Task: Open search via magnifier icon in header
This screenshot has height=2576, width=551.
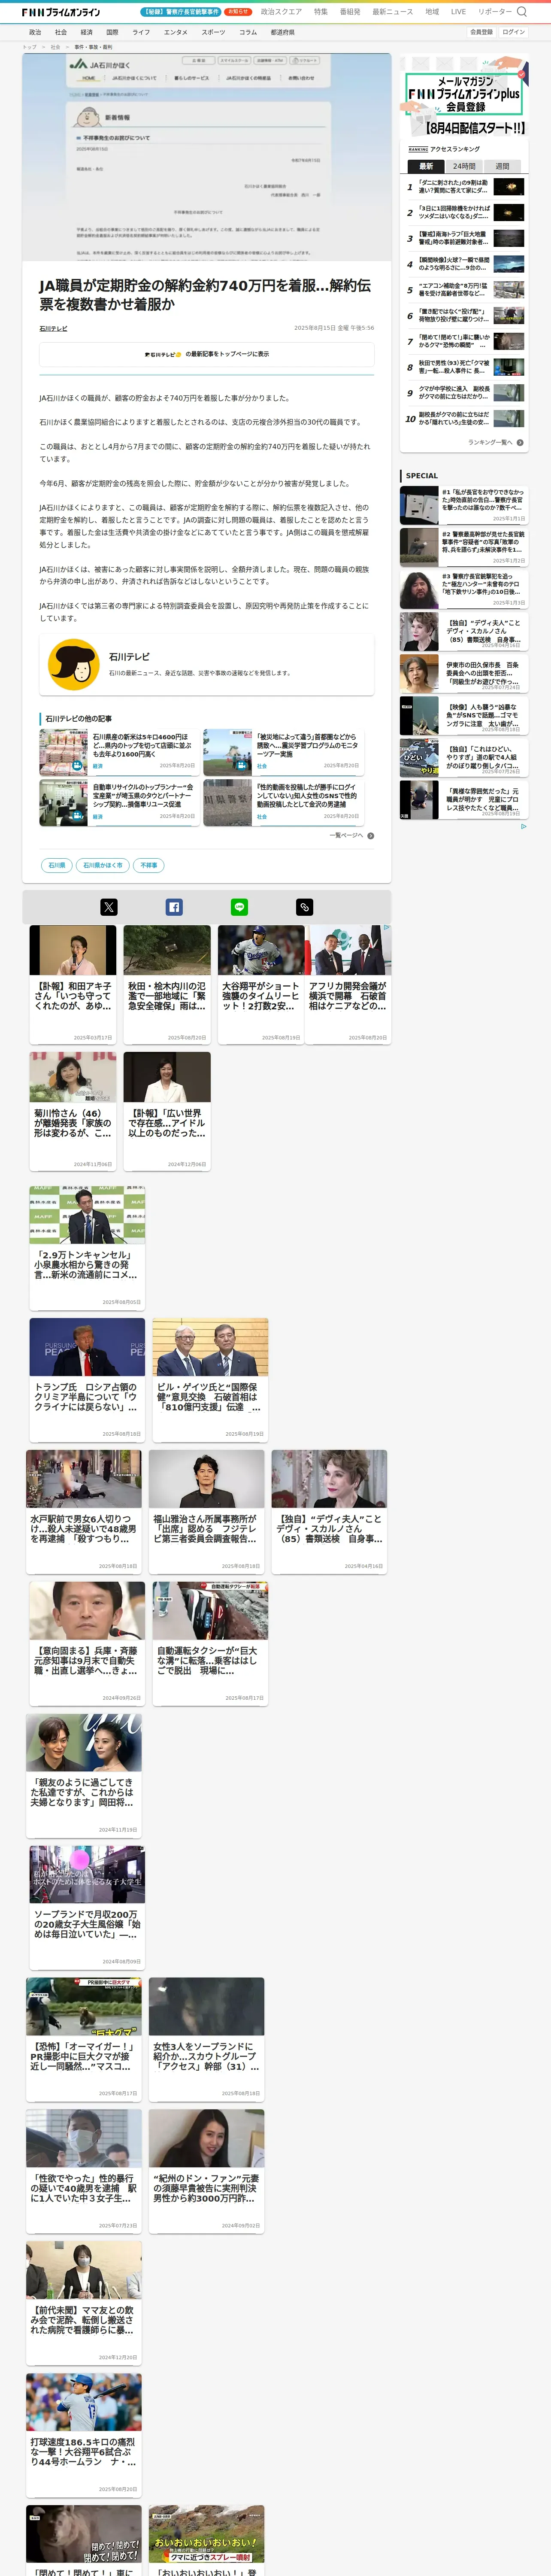Action: click(521, 12)
